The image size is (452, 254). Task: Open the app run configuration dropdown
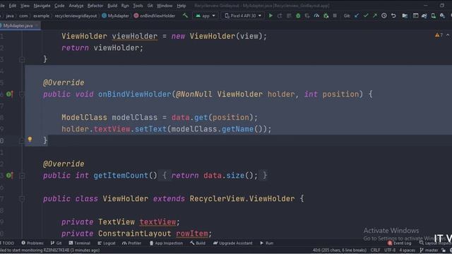[x=206, y=16]
